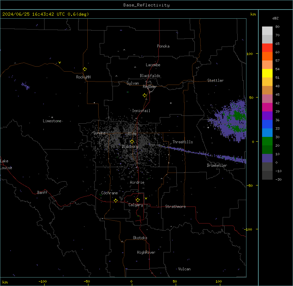Click the yellow diamond marker south of RedDeer
293x286 pixels.
coord(145,95)
